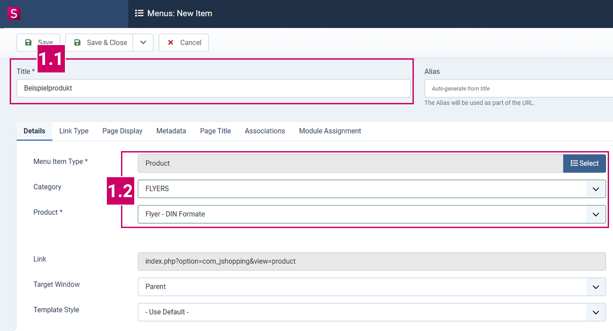Expand the Save & Close arrow menu
The image size is (613, 331).
pos(143,42)
